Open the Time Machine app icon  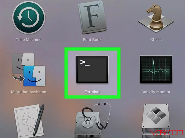click(x=29, y=17)
